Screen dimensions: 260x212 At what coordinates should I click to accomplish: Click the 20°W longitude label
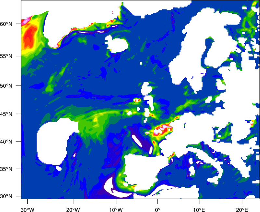73,210
